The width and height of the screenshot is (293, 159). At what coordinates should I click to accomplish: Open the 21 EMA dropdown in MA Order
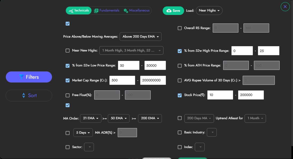coord(91,118)
